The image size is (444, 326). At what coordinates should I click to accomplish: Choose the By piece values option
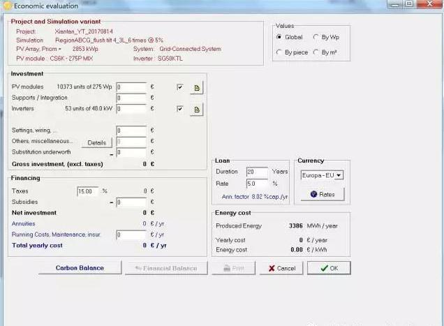click(280, 52)
